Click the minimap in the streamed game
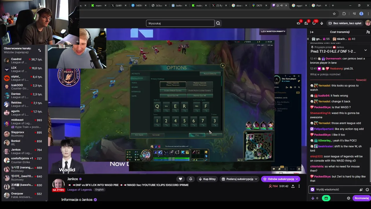Image resolution: width=371 pixels, height=209 pixels. tap(259, 147)
